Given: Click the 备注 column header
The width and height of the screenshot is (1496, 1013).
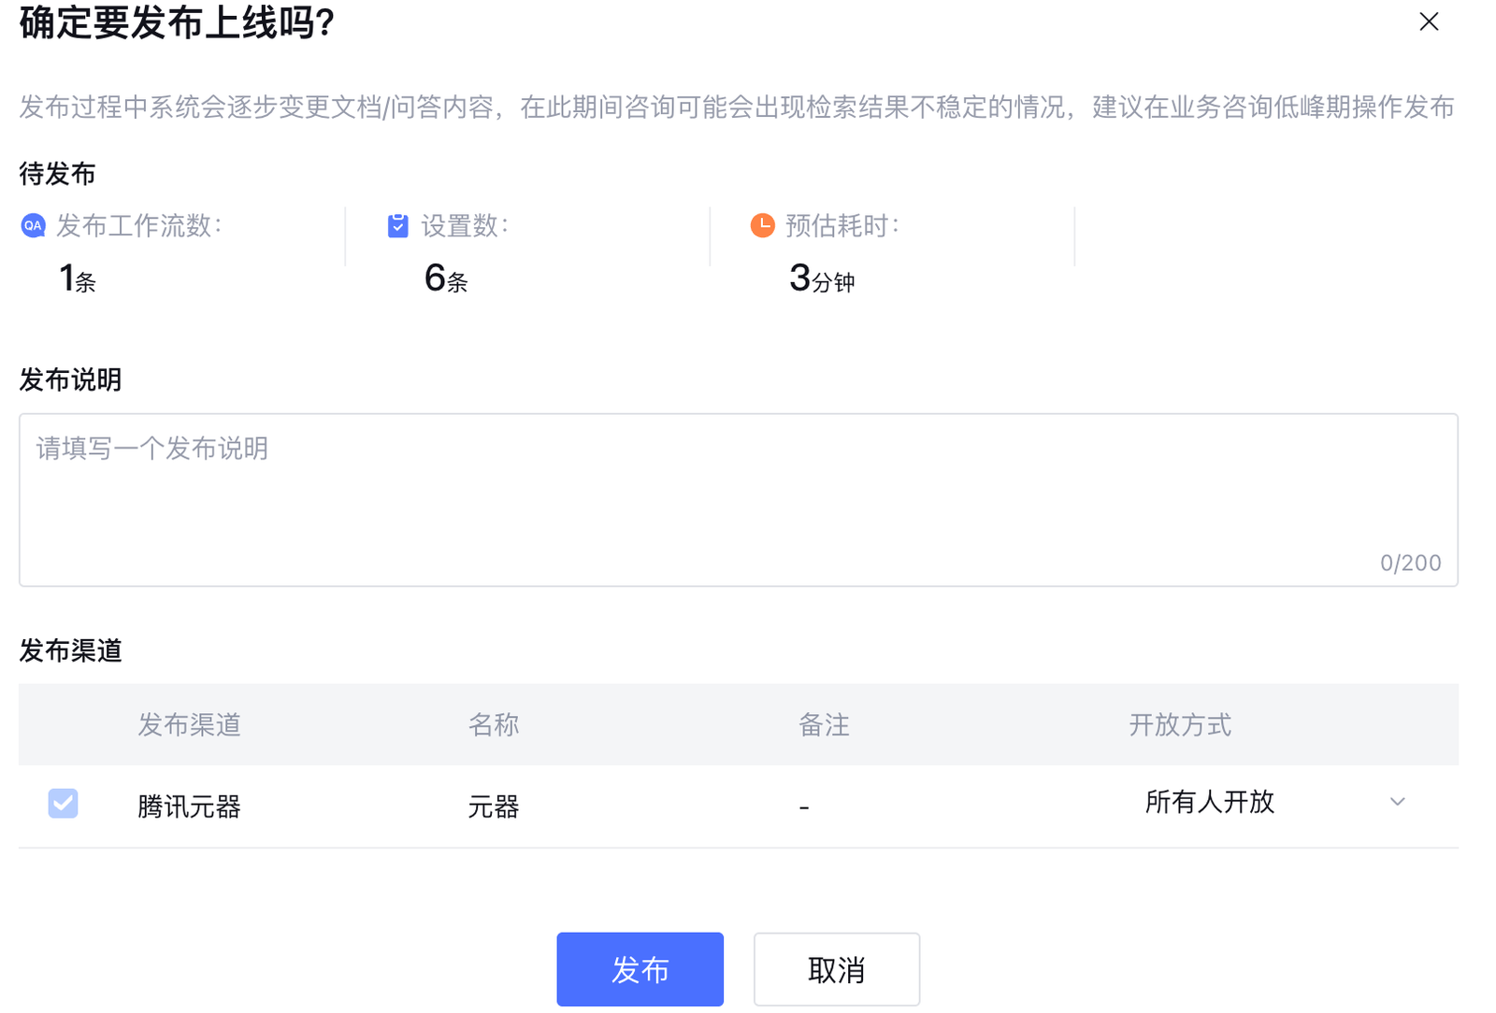Looking at the screenshot, I should (x=823, y=724).
